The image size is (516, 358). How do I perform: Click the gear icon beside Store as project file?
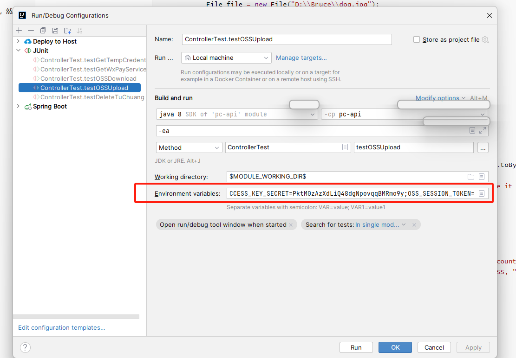[x=485, y=39]
